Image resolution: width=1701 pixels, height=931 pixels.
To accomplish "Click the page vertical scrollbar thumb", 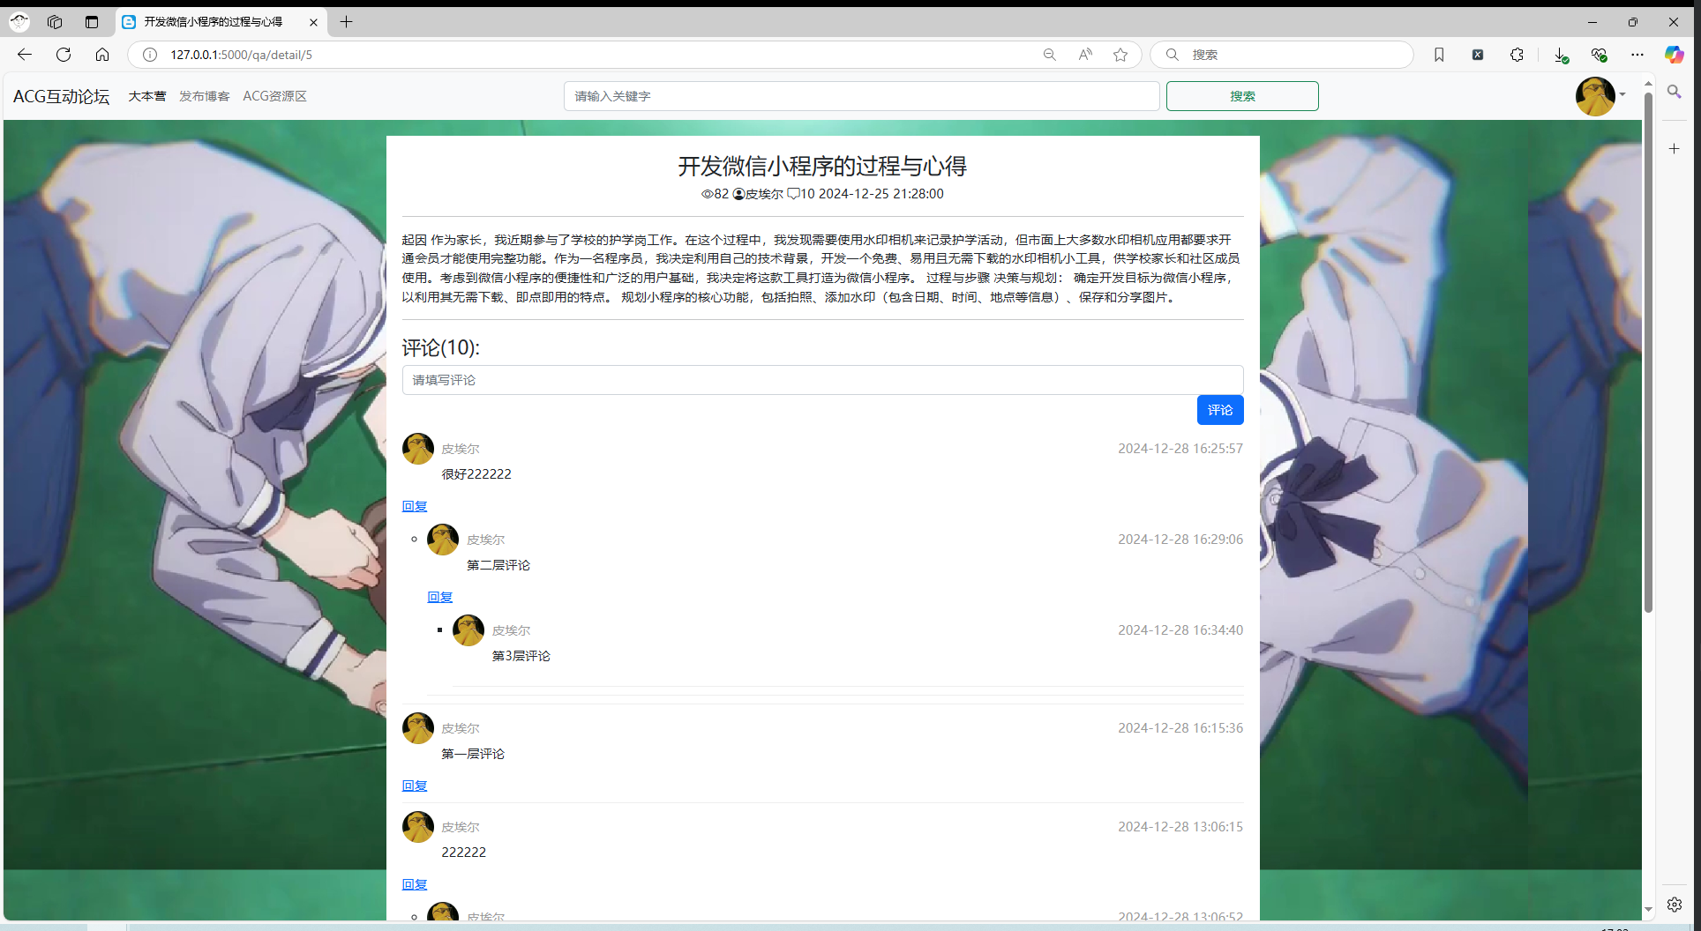I will 1648,353.
